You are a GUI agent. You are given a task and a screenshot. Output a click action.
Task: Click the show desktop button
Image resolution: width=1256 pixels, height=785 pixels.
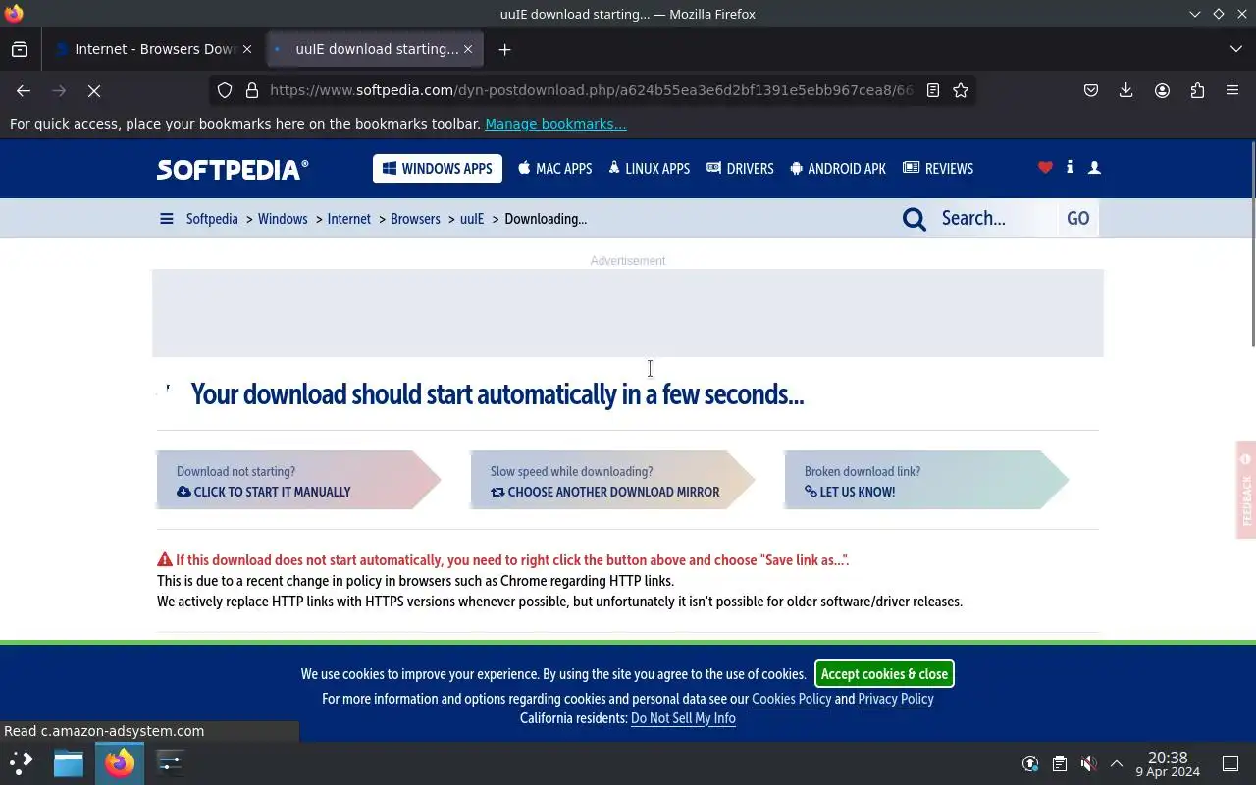tap(1230, 763)
